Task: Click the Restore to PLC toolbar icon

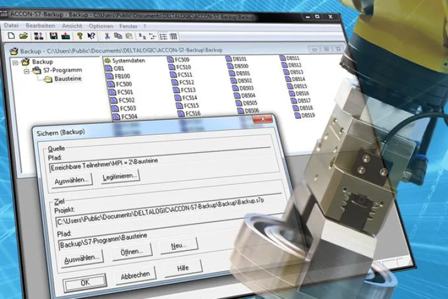Action: (x=66, y=36)
